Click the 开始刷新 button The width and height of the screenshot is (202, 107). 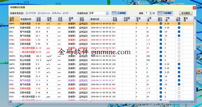pyautogui.click(x=165, y=13)
